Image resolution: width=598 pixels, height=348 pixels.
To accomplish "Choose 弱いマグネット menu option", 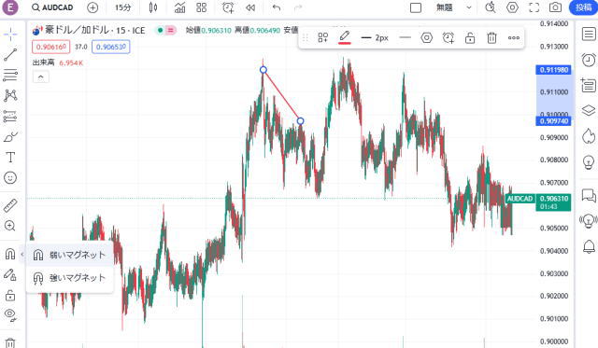I will 69,255.
